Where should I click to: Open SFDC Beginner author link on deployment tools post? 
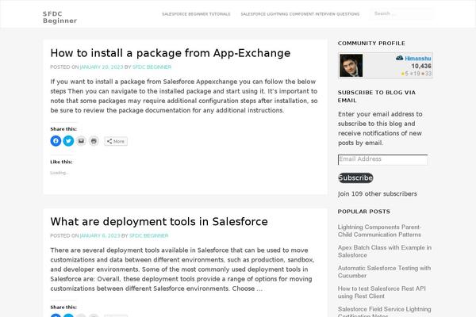point(149,235)
